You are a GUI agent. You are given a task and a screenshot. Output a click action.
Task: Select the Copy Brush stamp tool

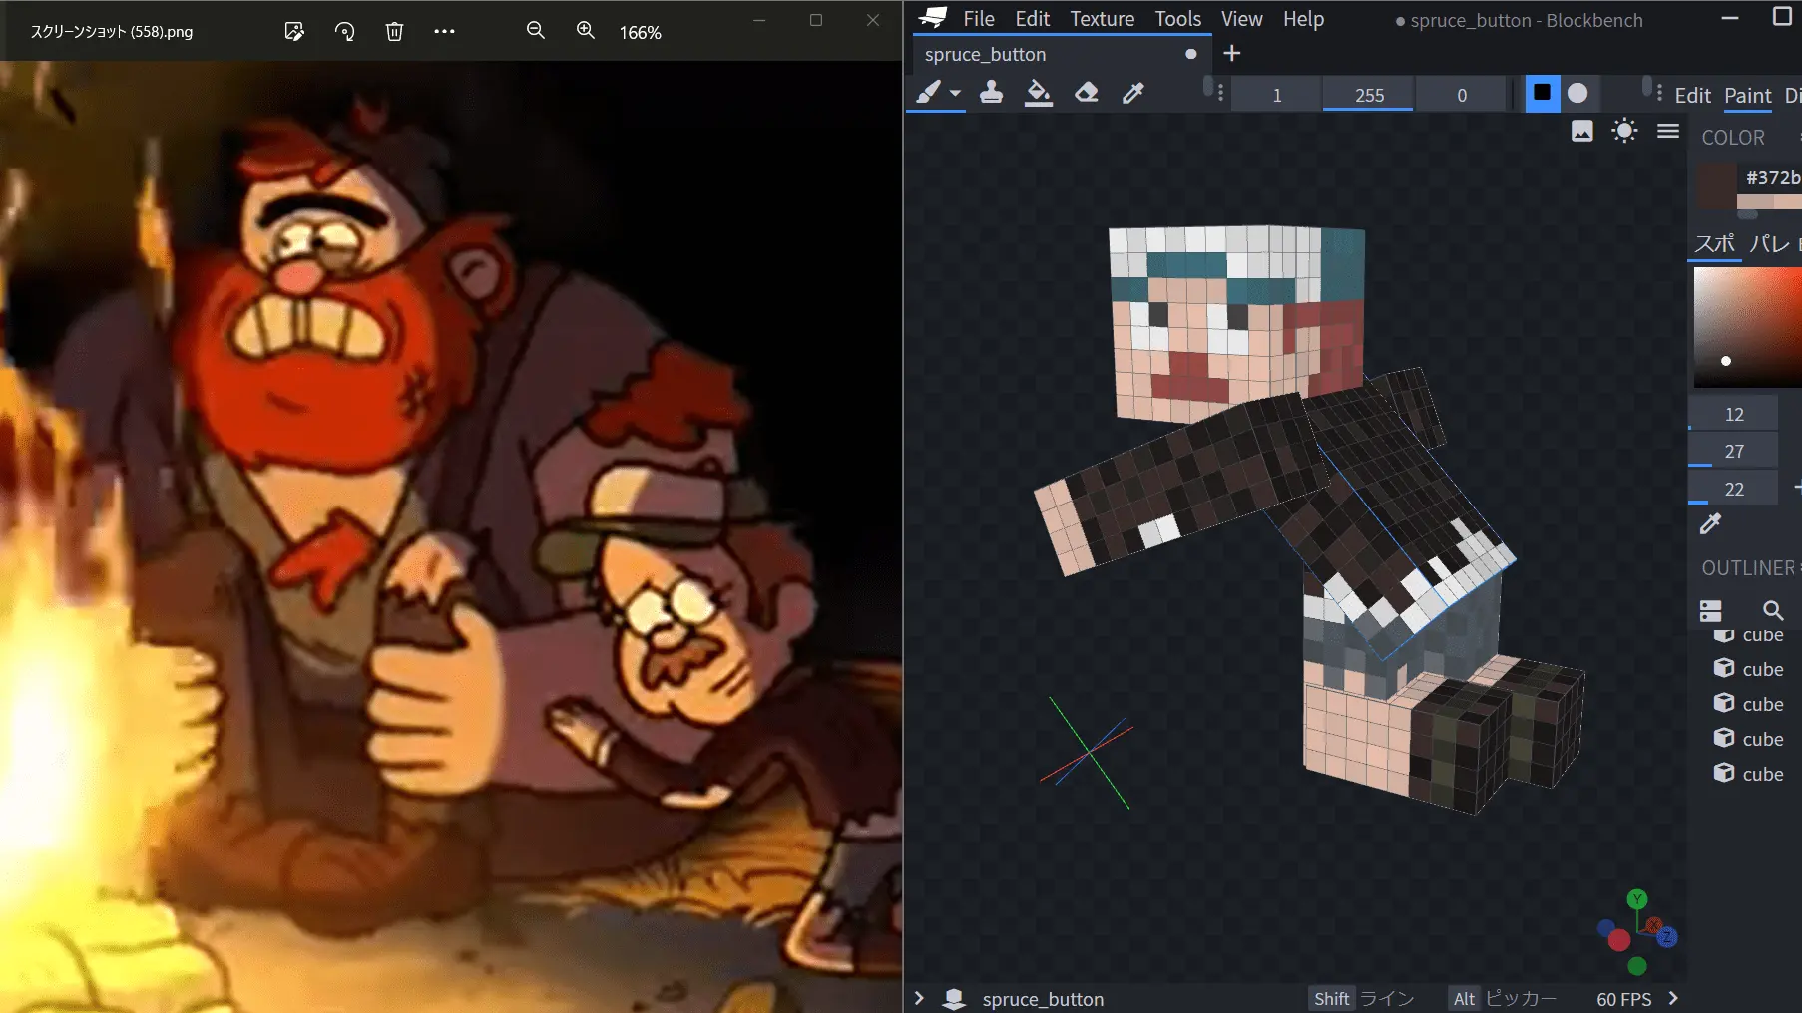991,93
